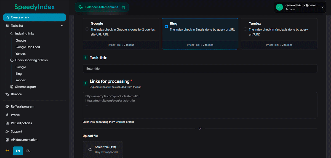Click the shopping cart icon beside balance
This screenshot has width=331, height=158.
coord(123,7)
